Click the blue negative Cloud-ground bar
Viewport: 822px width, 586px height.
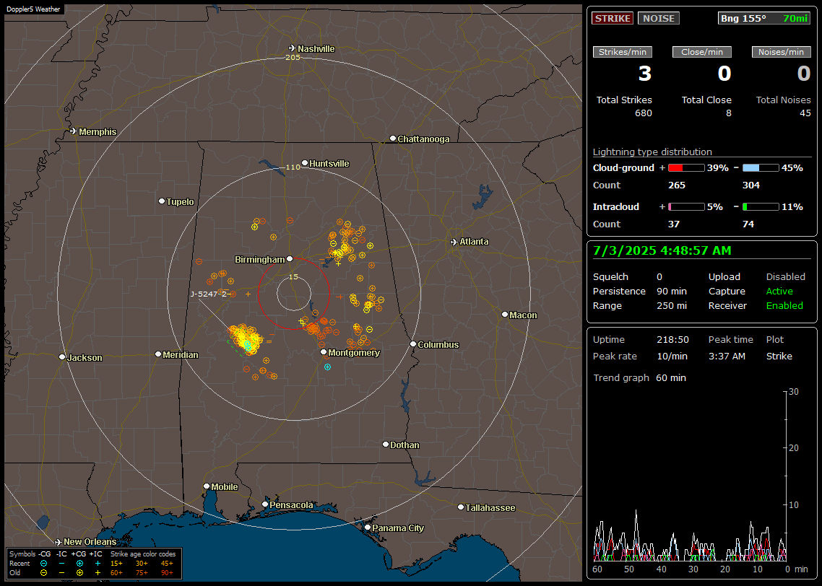tap(761, 168)
